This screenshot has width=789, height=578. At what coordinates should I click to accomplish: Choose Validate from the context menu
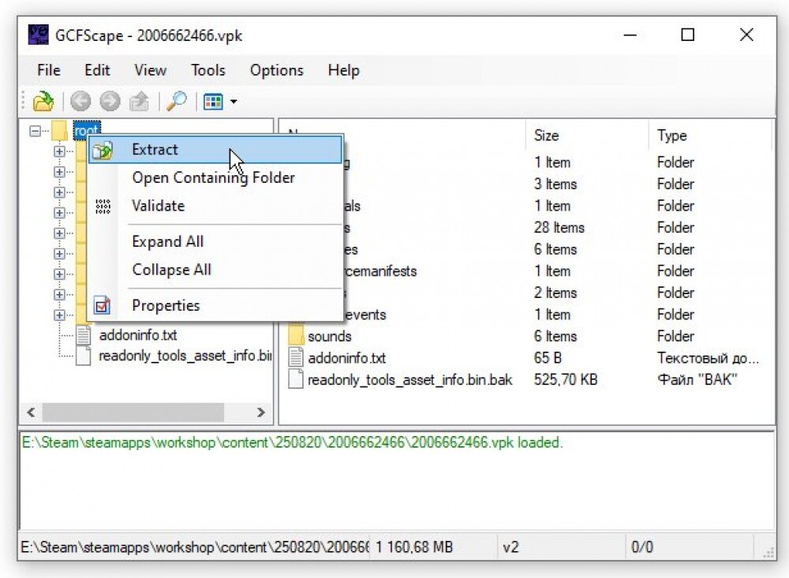point(215,206)
